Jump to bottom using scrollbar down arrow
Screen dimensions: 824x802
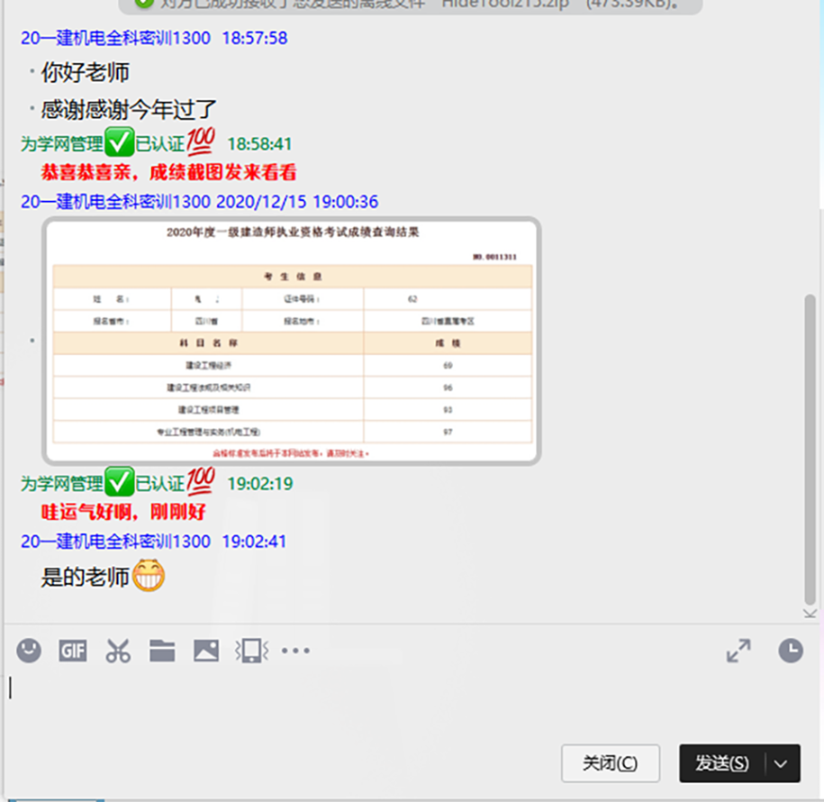(810, 614)
